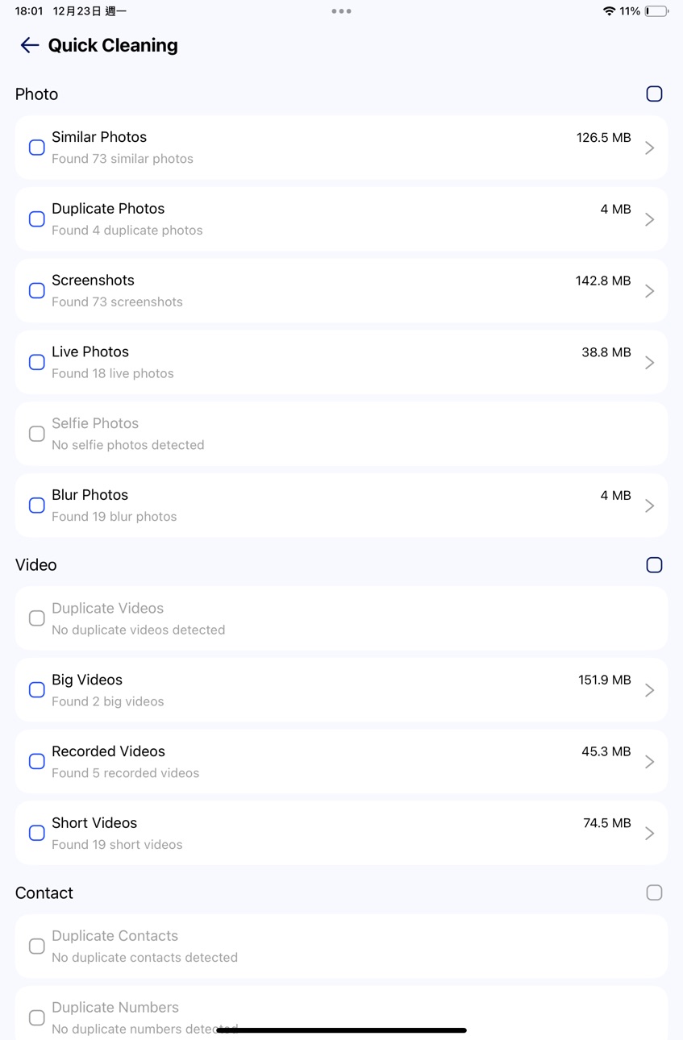Tap the home indicator bar at bottom
This screenshot has width=683, height=1040.
[x=341, y=1030]
